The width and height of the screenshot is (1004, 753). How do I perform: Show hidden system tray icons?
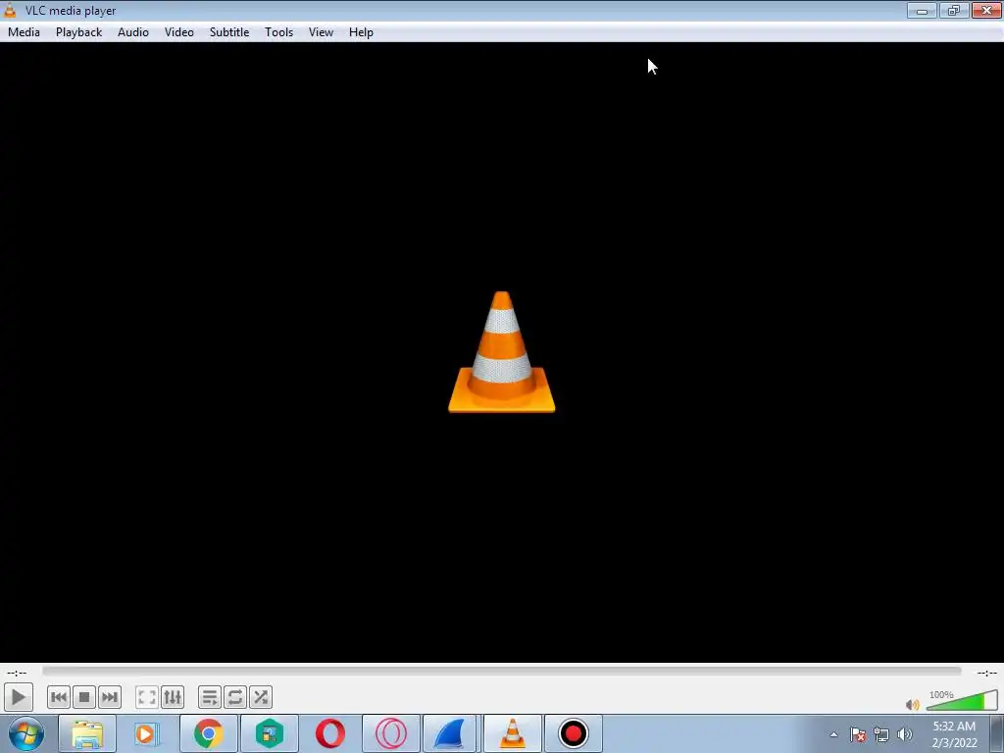[x=833, y=734]
